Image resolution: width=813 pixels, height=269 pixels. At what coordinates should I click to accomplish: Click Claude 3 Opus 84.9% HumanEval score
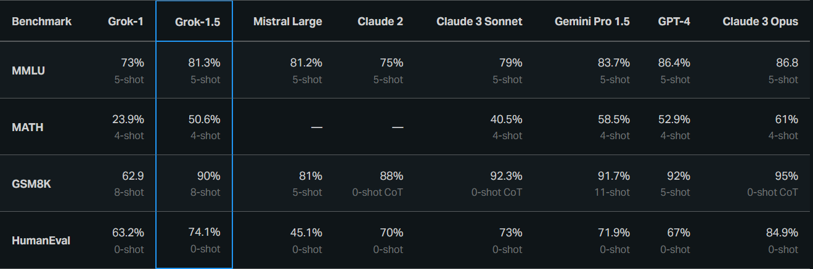(x=782, y=233)
